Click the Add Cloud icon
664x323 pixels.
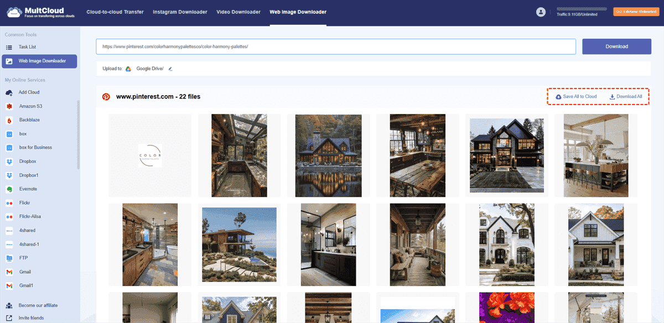[9, 92]
